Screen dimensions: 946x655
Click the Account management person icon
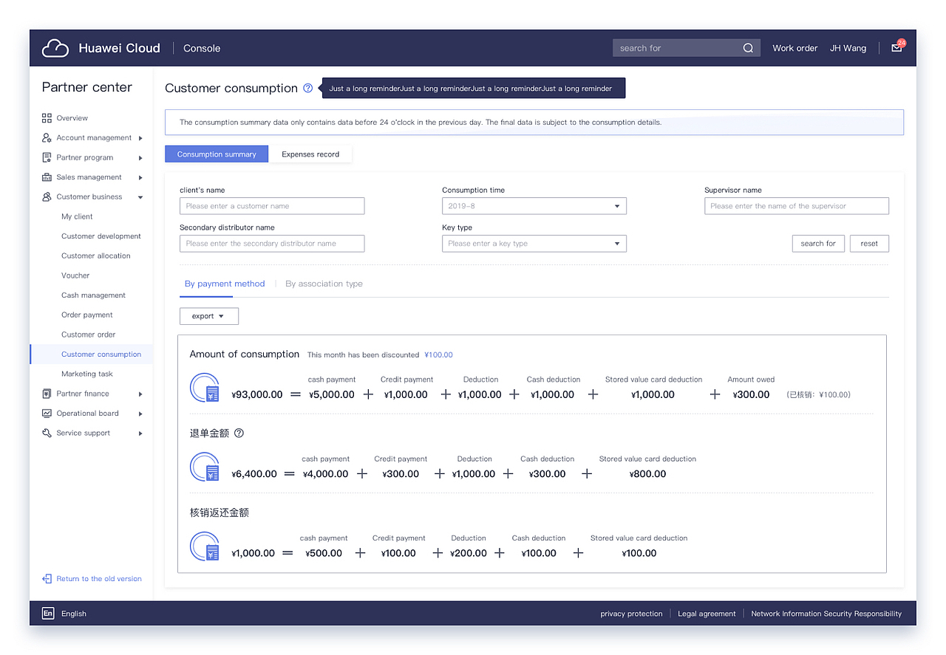point(47,137)
